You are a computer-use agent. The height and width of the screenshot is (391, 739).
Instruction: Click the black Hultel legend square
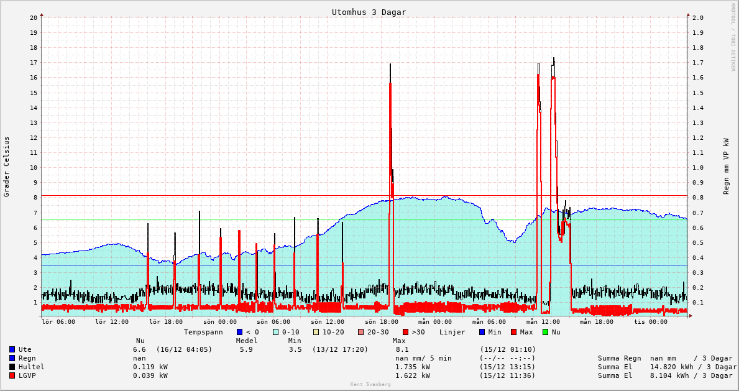tap(12, 367)
